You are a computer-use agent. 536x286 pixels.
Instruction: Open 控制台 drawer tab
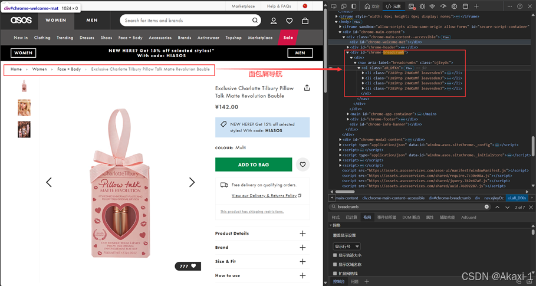(x=339, y=281)
